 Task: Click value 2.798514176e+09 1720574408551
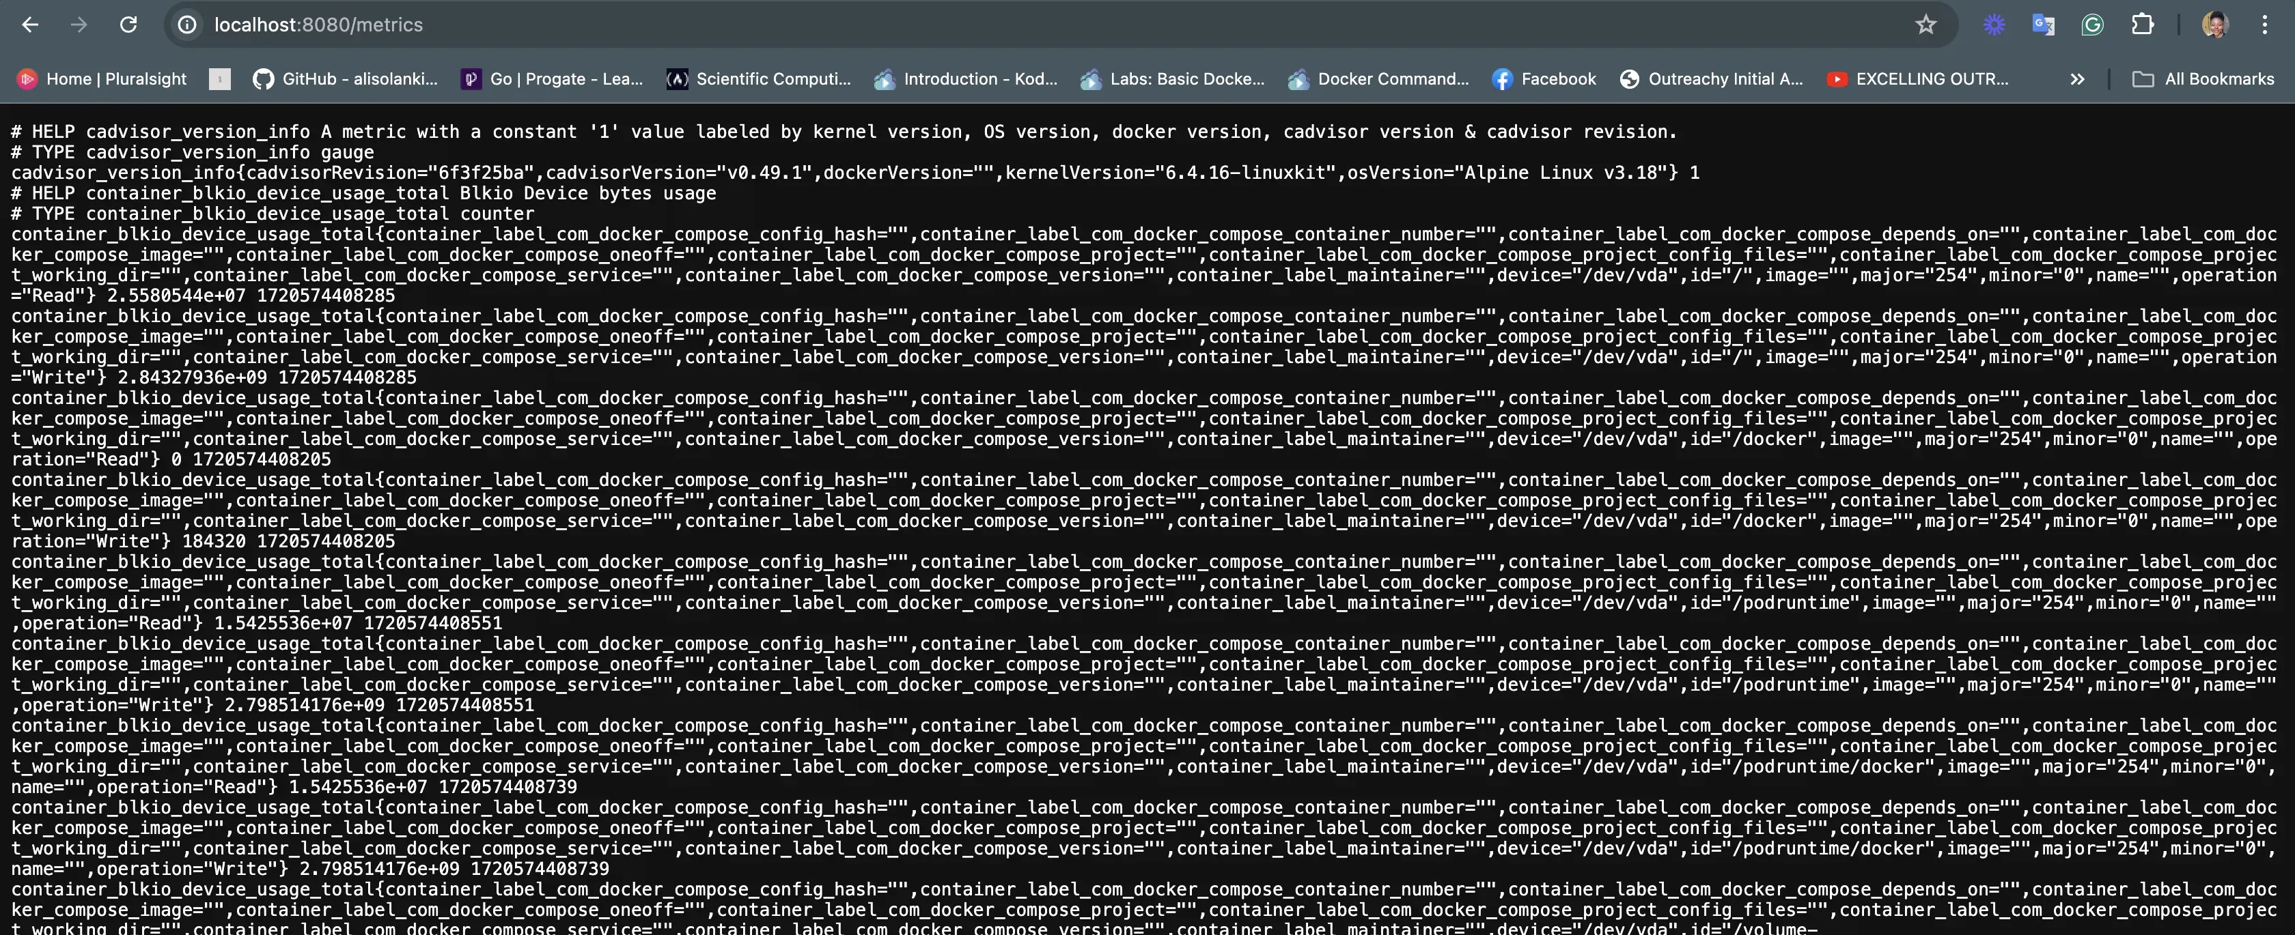tap(380, 705)
